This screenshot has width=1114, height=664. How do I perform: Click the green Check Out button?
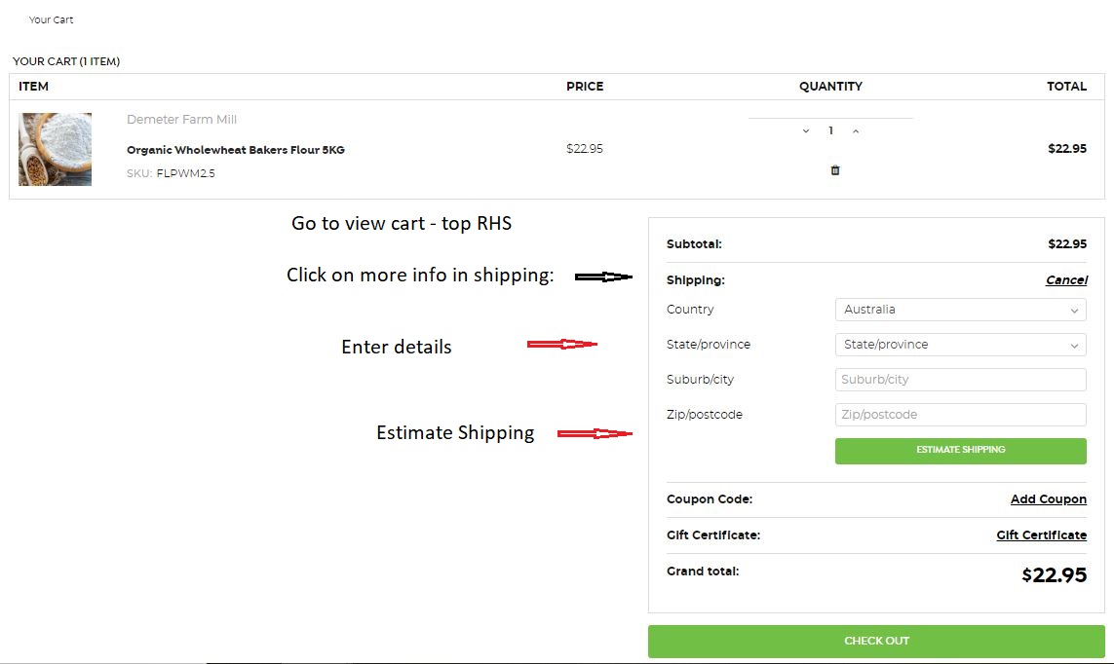(x=876, y=641)
